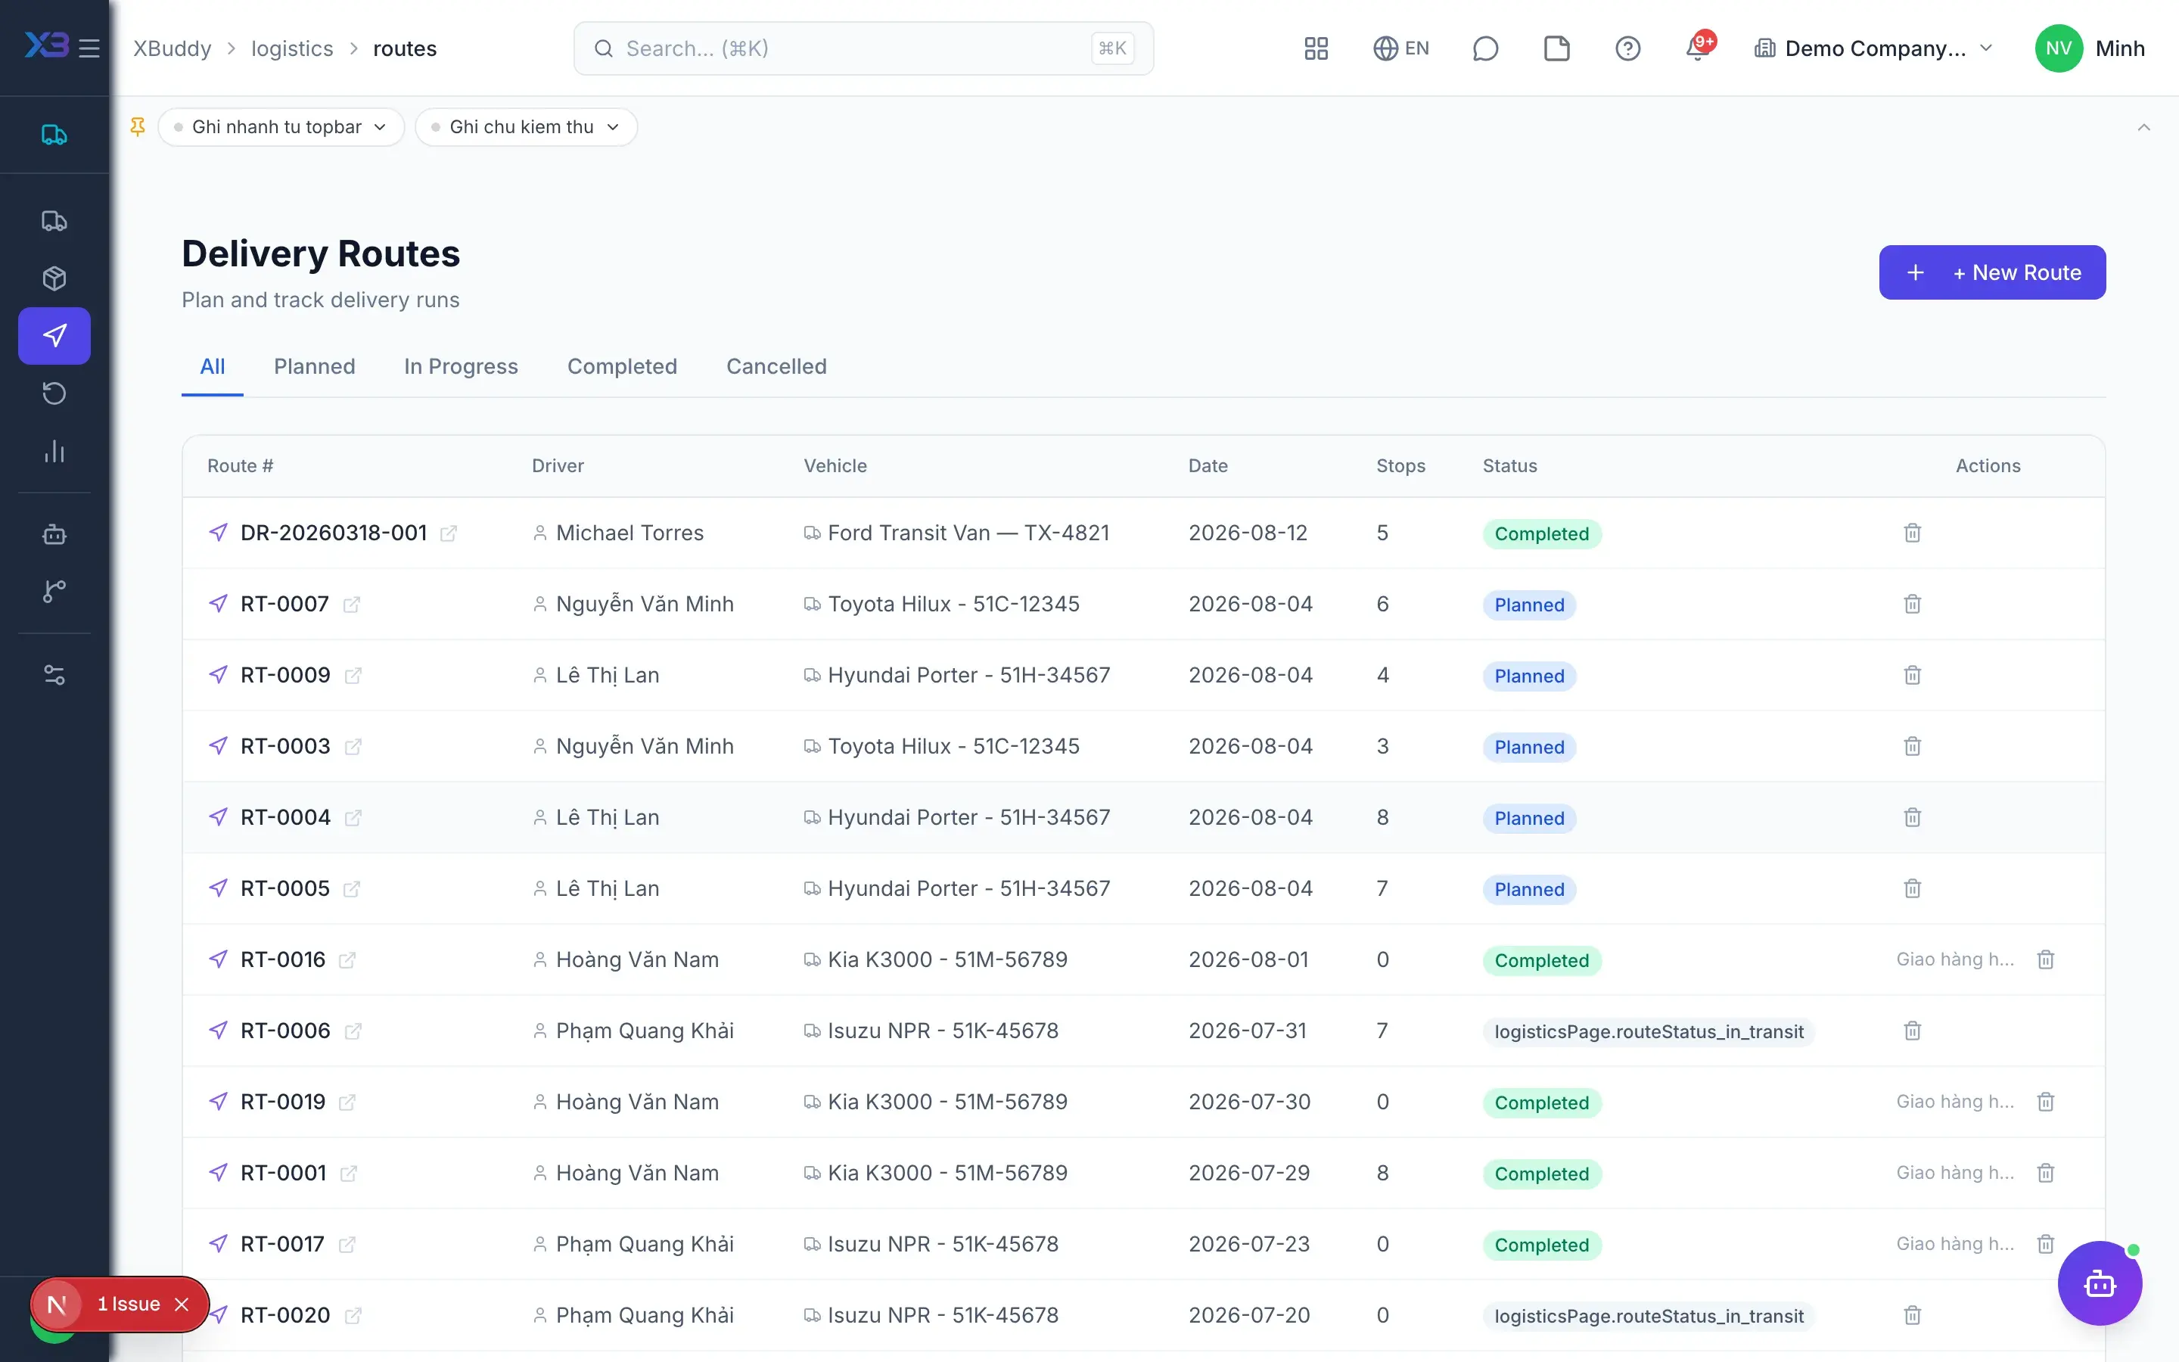This screenshot has width=2179, height=1362.
Task: Open the returns history sidebar icon
Action: pos(54,393)
